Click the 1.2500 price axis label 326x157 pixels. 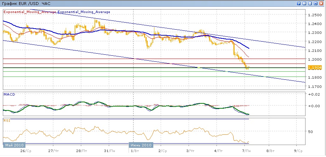point(314,15)
